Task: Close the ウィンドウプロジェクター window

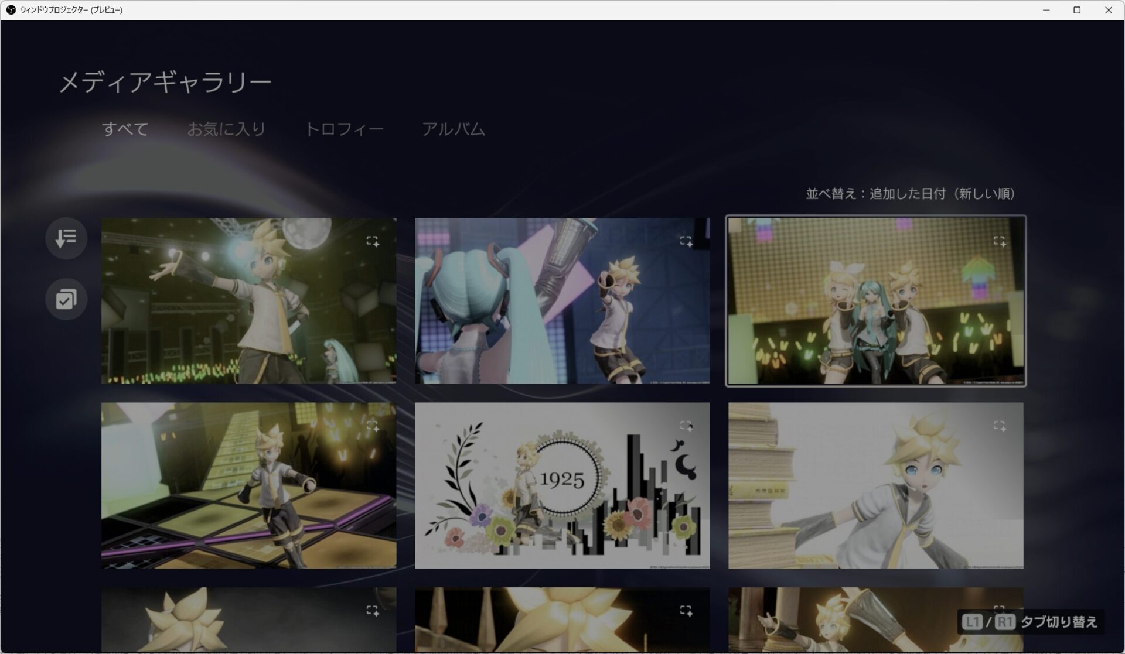Action: click(1108, 10)
